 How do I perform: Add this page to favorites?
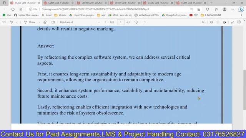click(x=198, y=9)
